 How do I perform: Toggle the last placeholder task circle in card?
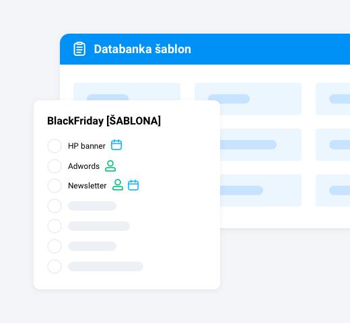tap(55, 266)
